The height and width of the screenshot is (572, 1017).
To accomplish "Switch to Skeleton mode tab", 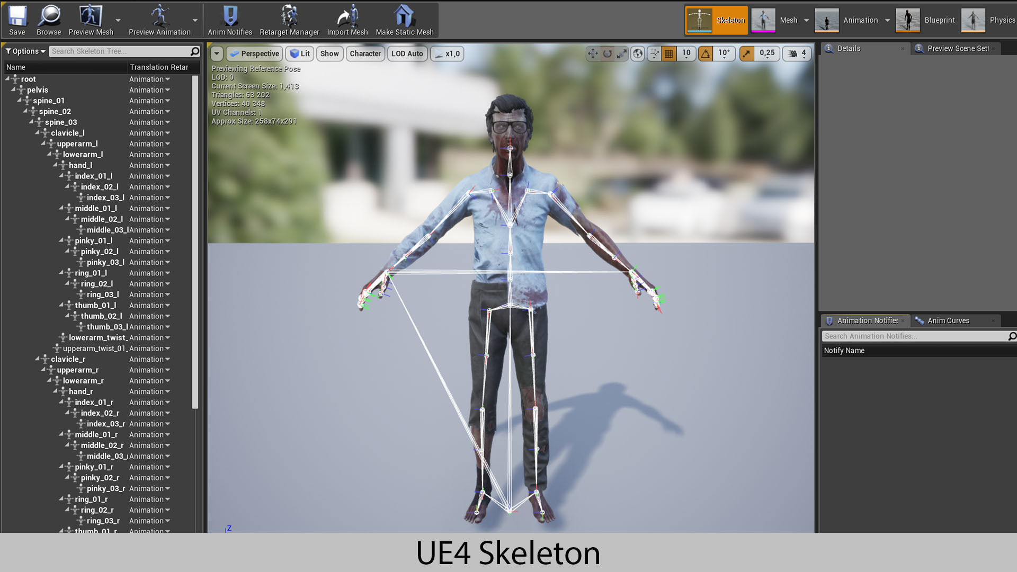I will point(716,20).
